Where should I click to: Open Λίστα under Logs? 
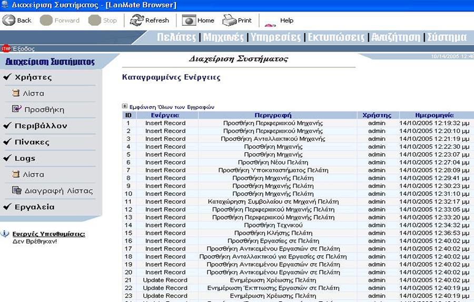[33, 174]
